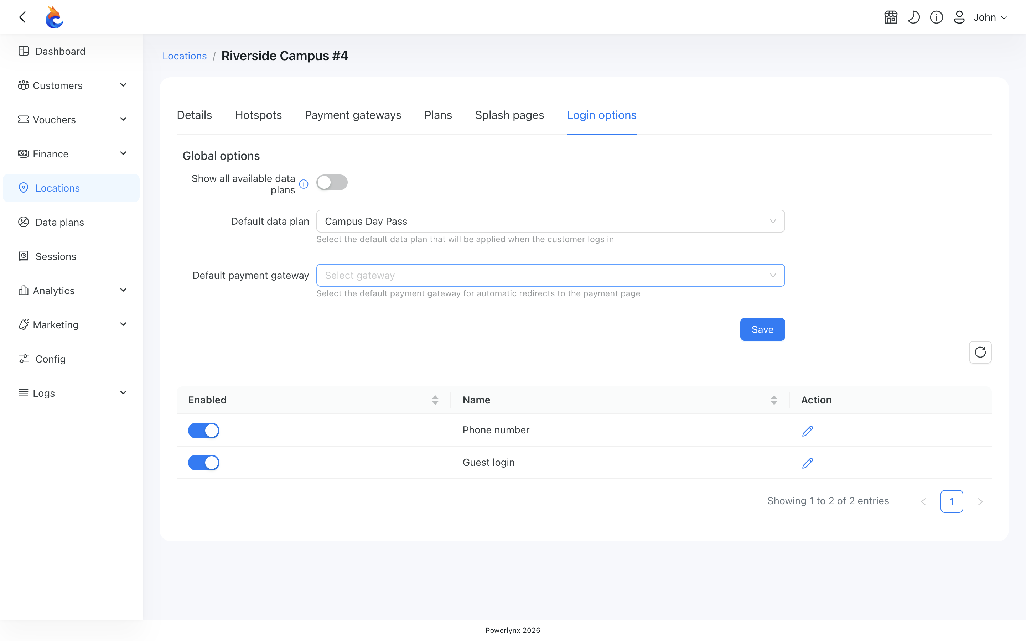Open Dashboard from sidebar
Screen dimensions: 1026x641
pos(71,51)
